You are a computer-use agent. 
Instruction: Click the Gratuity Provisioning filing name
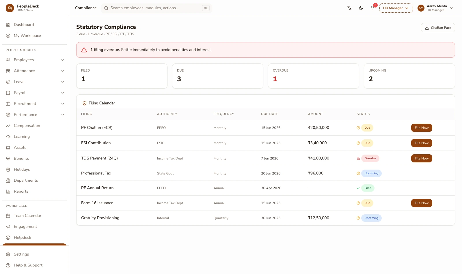(100, 218)
